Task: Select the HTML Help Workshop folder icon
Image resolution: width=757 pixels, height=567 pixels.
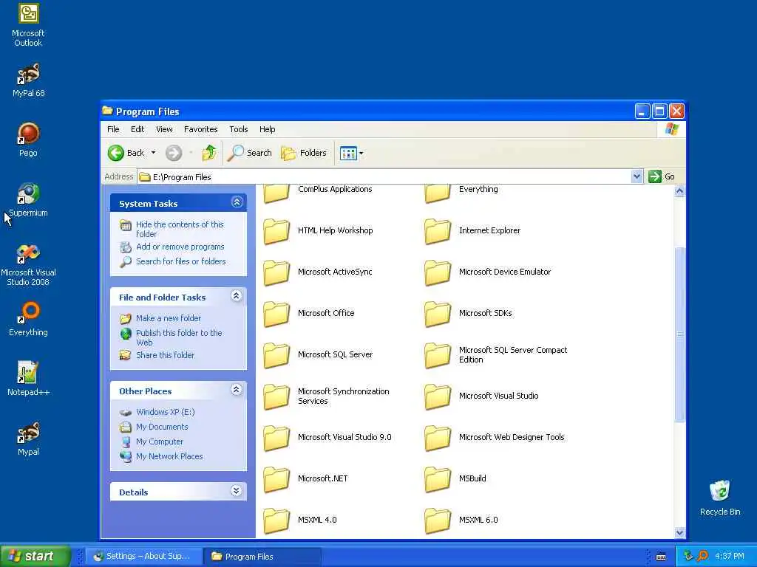Action: click(276, 230)
